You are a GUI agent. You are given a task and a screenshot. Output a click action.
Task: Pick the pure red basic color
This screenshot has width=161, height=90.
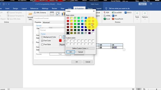68,21
